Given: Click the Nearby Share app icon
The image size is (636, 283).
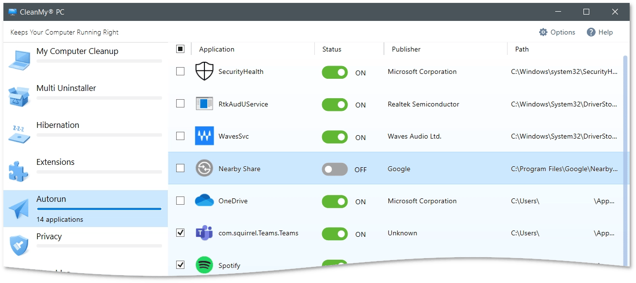Looking at the screenshot, I should (x=204, y=168).
